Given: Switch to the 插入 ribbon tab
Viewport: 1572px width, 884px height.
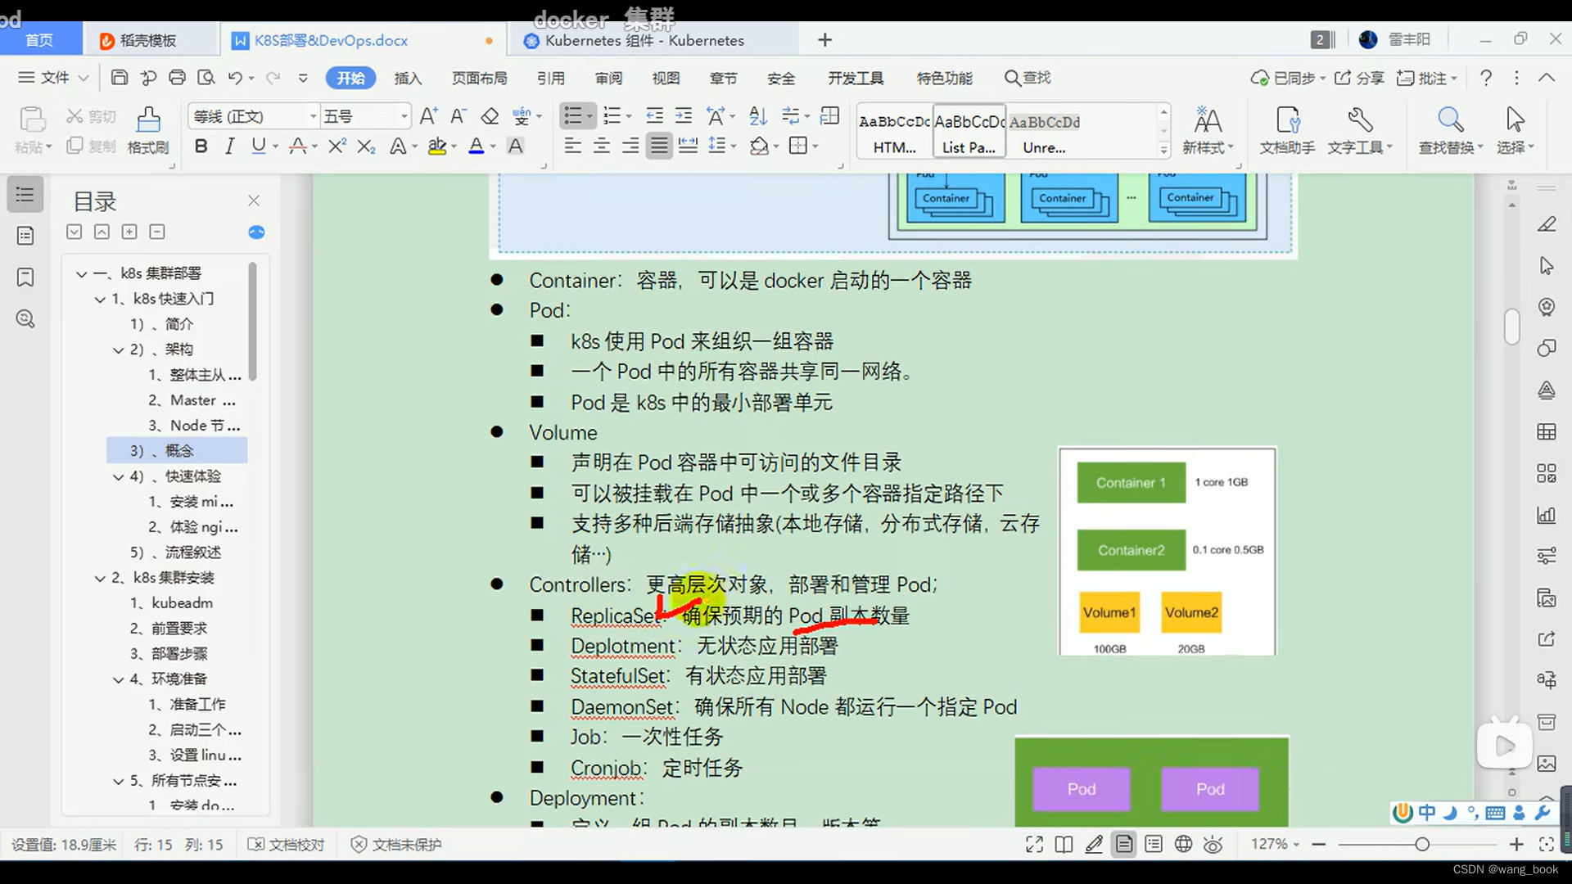Looking at the screenshot, I should [x=408, y=78].
